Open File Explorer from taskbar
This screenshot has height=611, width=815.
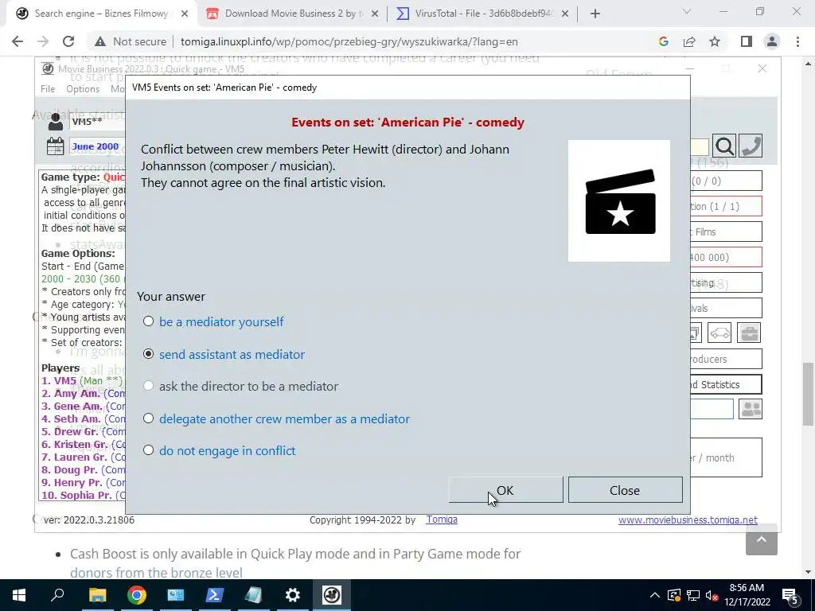tap(97, 595)
